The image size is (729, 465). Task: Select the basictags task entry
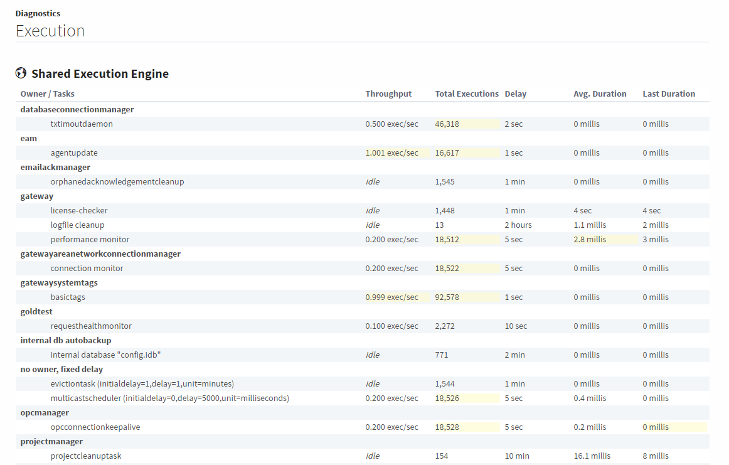click(x=68, y=297)
